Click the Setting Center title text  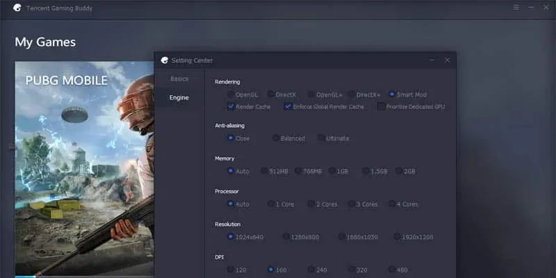pyautogui.click(x=192, y=60)
